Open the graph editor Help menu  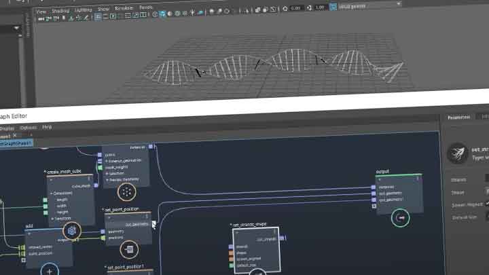point(47,127)
